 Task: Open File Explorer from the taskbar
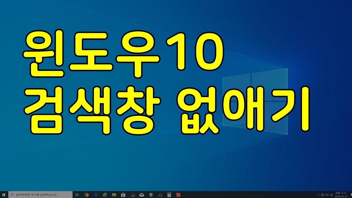(114, 195)
